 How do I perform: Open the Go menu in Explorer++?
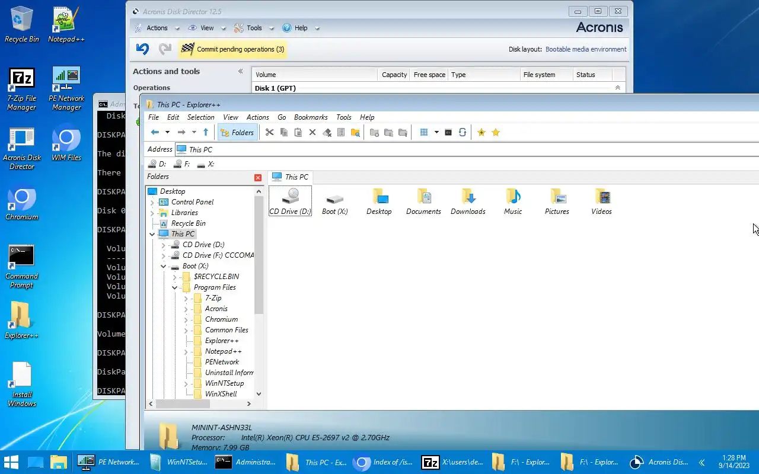pyautogui.click(x=282, y=117)
